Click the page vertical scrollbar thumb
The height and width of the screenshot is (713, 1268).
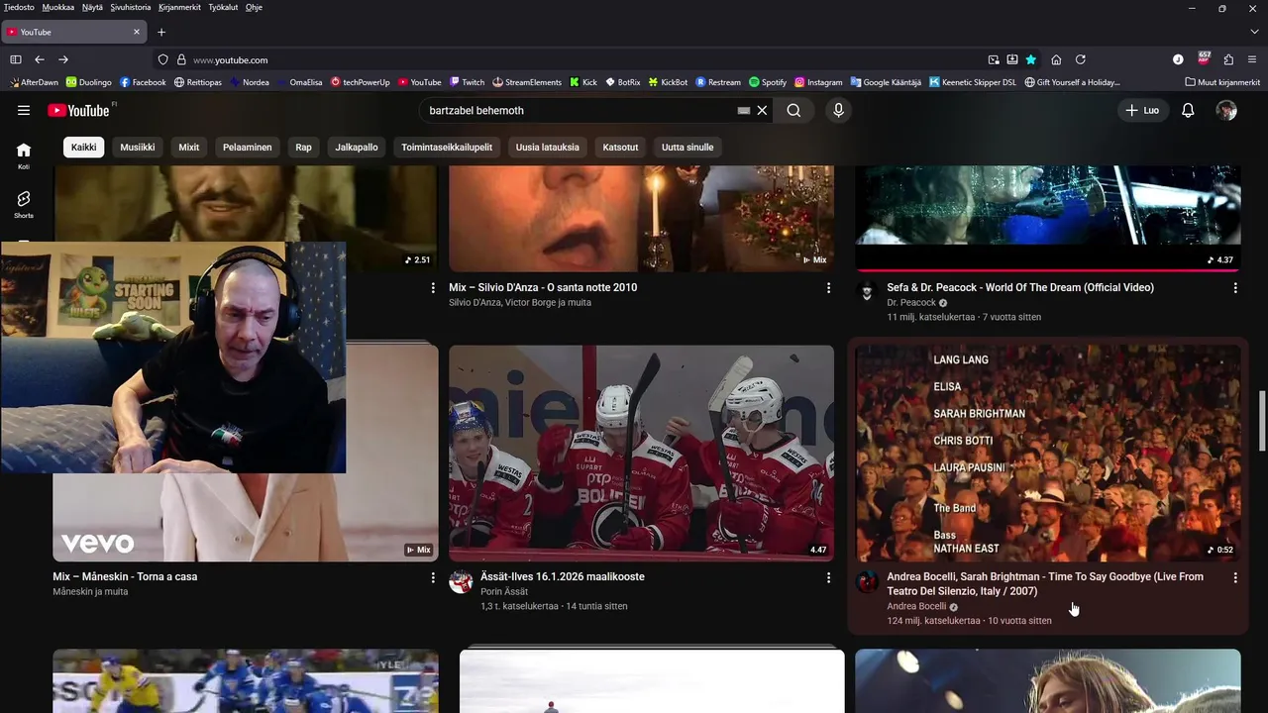[x=1262, y=421]
